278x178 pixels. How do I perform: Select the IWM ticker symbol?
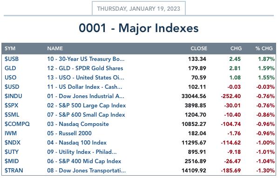pos(11,133)
